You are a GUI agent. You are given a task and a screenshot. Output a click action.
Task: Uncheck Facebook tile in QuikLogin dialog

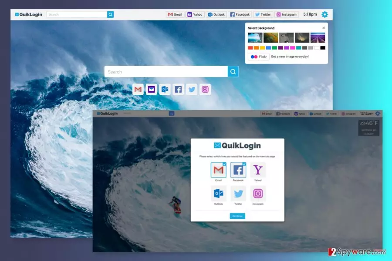(x=238, y=170)
